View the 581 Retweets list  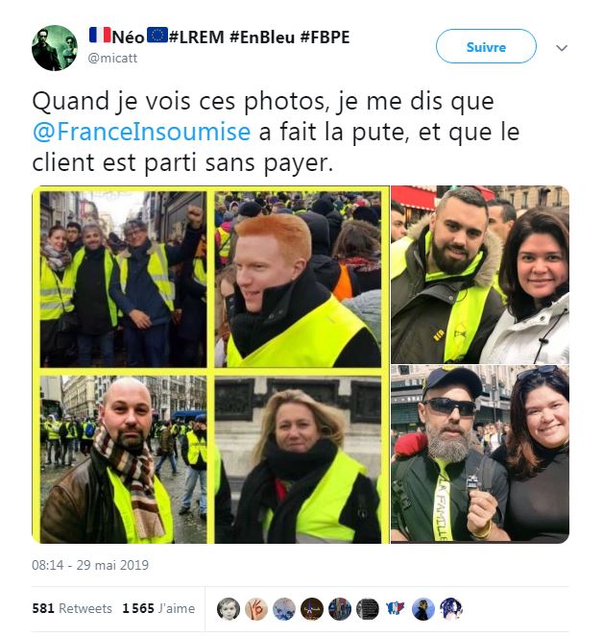(x=72, y=608)
